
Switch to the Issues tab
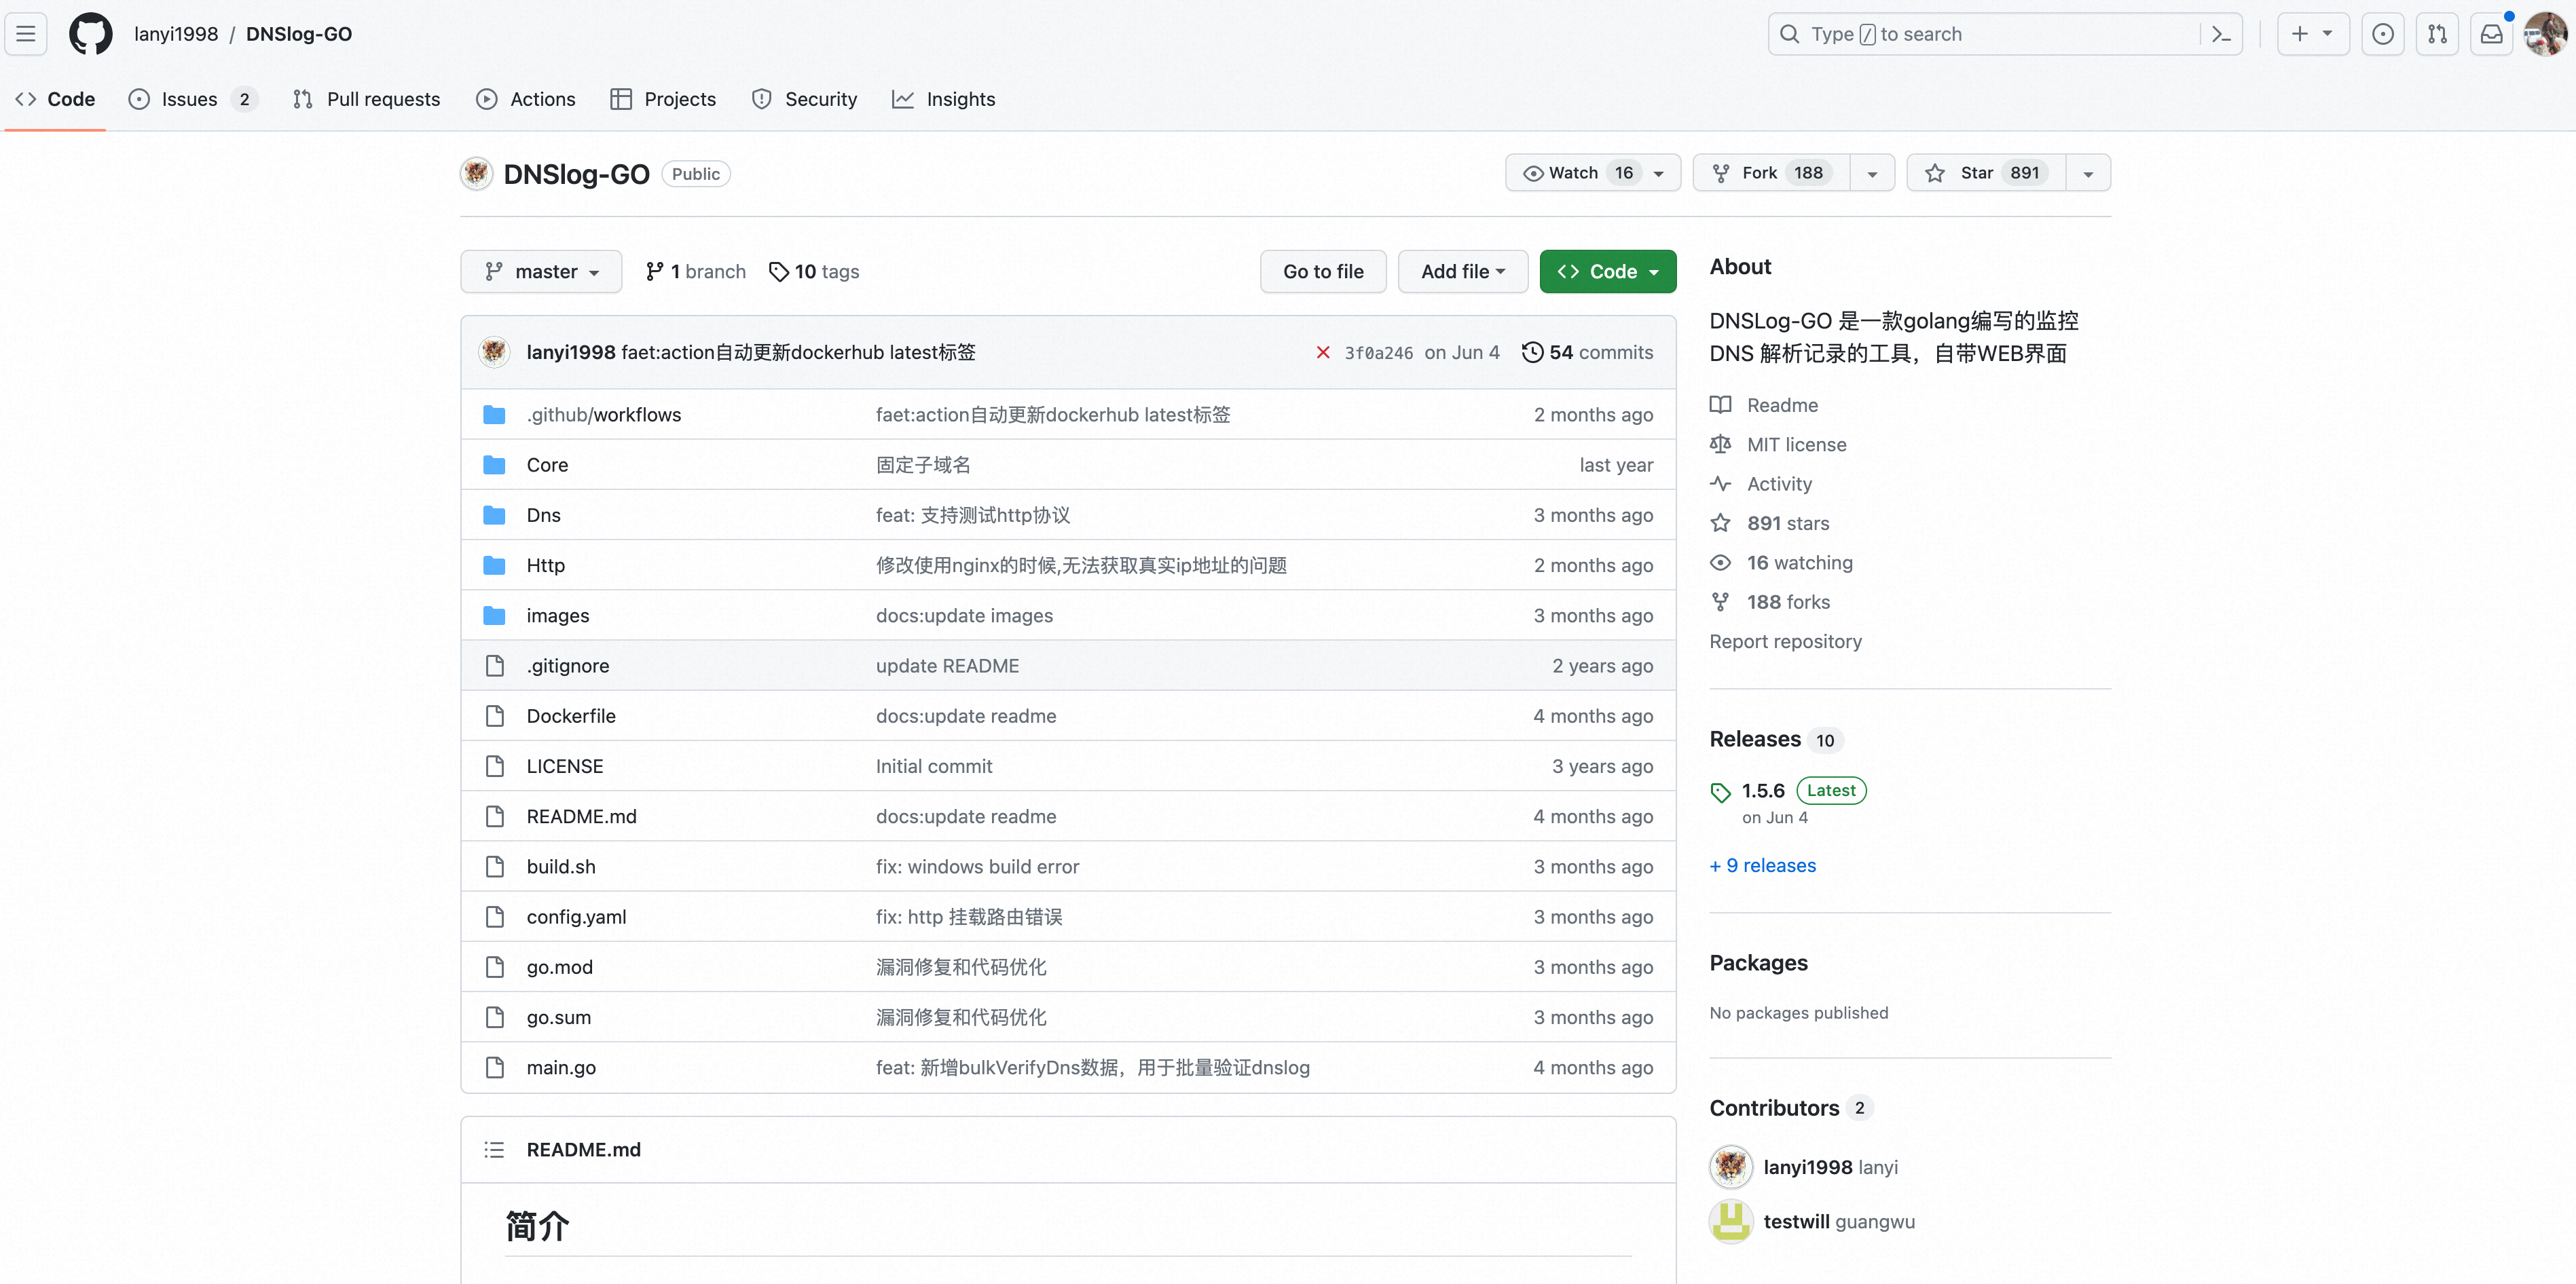[193, 99]
